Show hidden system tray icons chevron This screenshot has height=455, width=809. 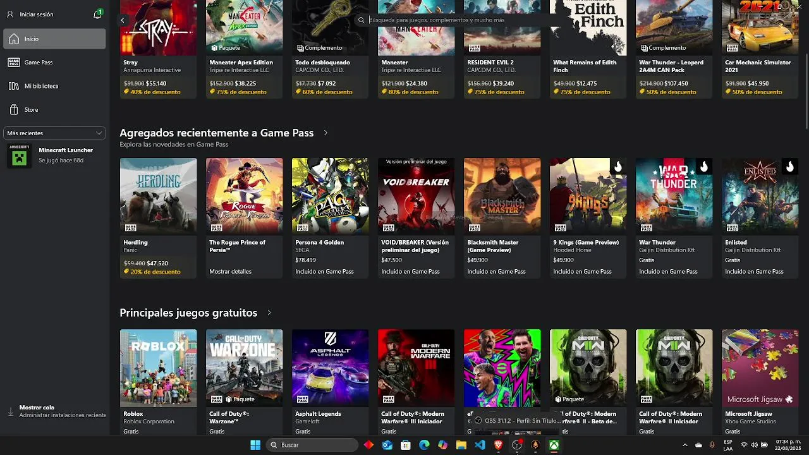point(684,445)
